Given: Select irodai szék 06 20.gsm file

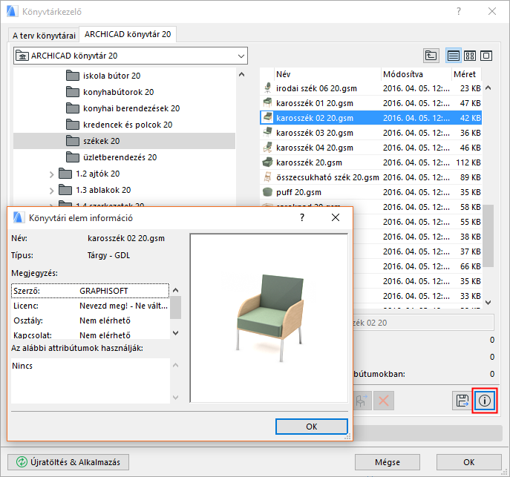Looking at the screenshot, I should click(370, 88).
